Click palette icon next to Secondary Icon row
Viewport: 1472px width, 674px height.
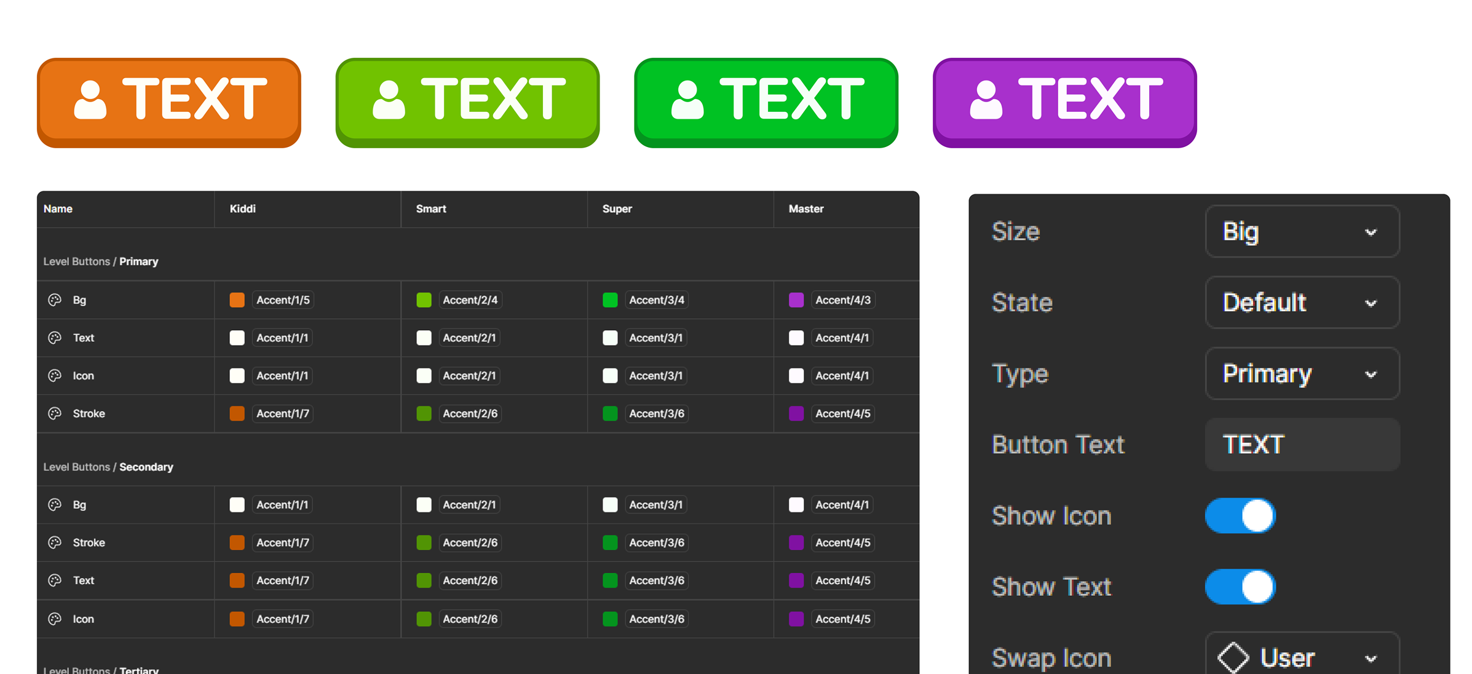tap(55, 619)
